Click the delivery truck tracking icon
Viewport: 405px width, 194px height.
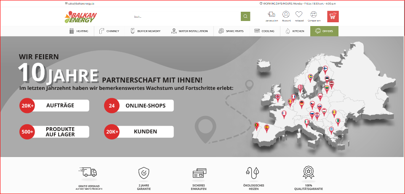point(272,15)
